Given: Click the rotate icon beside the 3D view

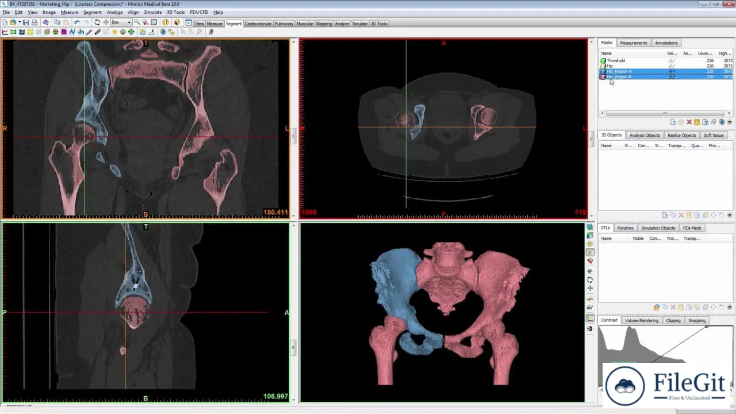Looking at the screenshot, I should 590,280.
